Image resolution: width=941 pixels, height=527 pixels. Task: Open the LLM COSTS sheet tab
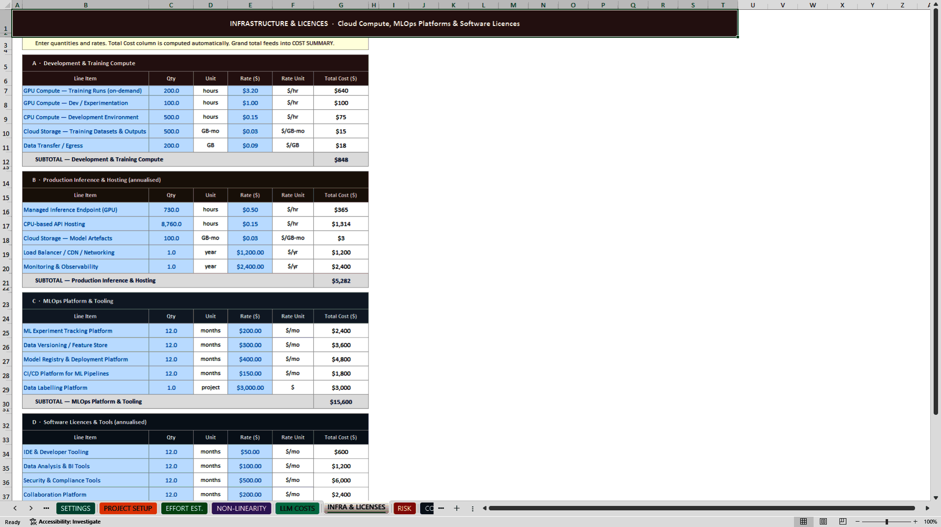coord(297,508)
